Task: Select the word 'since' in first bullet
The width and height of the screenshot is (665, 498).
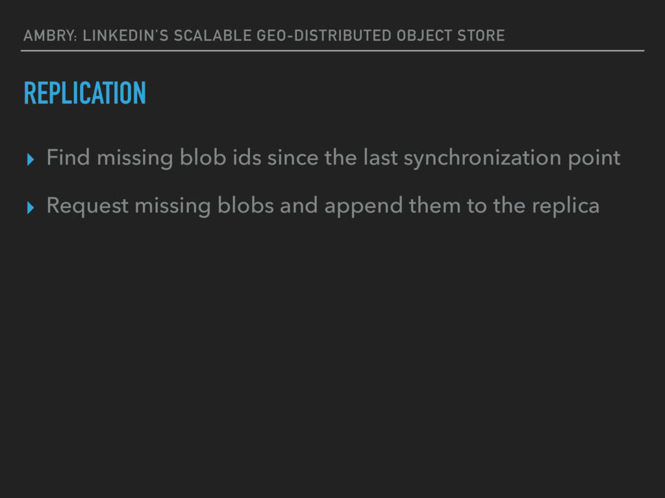Action: click(292, 158)
